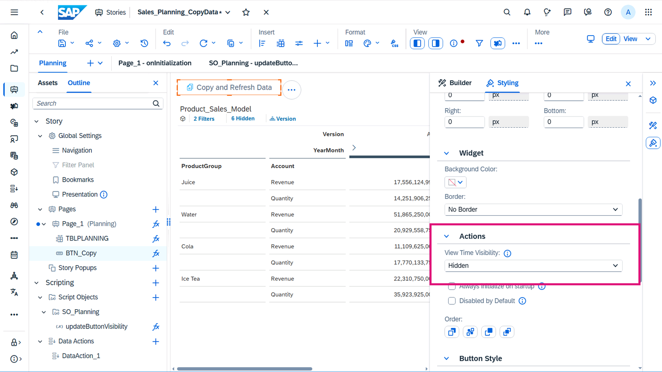Click the Right padding value field
The image size is (662, 372).
click(x=464, y=122)
